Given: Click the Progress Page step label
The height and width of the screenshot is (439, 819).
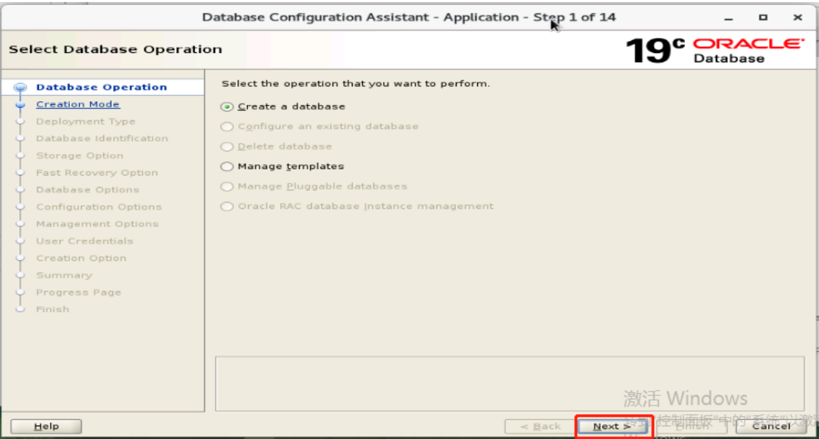Looking at the screenshot, I should [x=78, y=292].
